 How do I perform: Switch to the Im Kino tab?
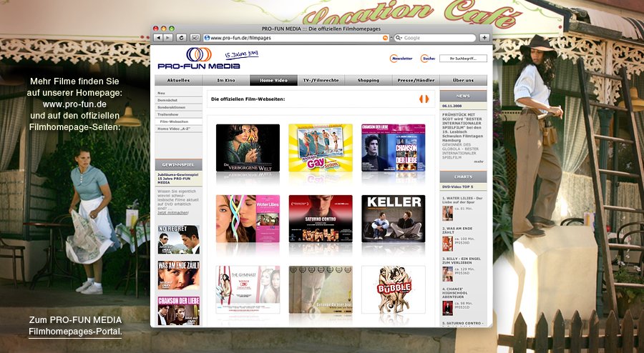pos(226,80)
